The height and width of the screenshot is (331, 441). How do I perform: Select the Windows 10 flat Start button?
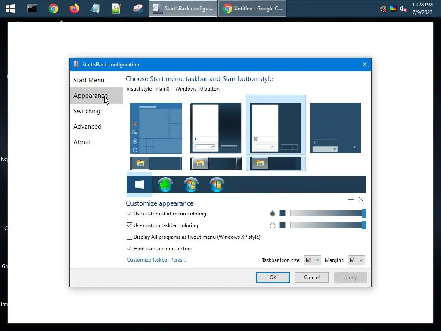(x=140, y=184)
